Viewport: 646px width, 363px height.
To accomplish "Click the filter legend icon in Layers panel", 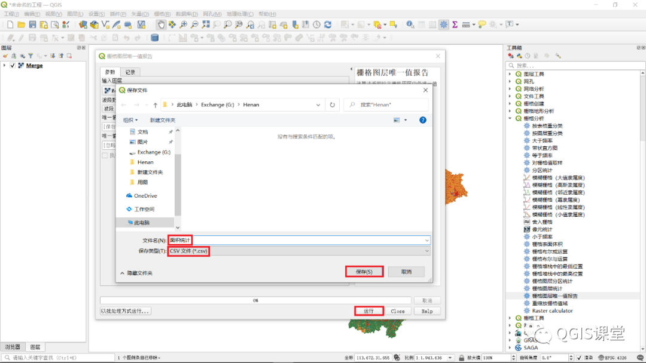I will pyautogui.click(x=31, y=56).
